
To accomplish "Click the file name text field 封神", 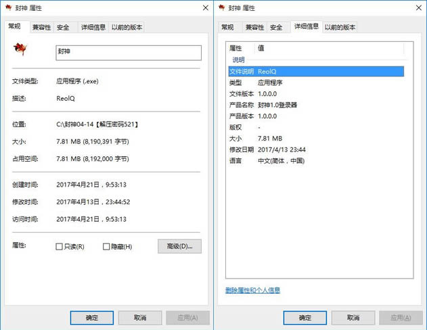I will 128,53.
